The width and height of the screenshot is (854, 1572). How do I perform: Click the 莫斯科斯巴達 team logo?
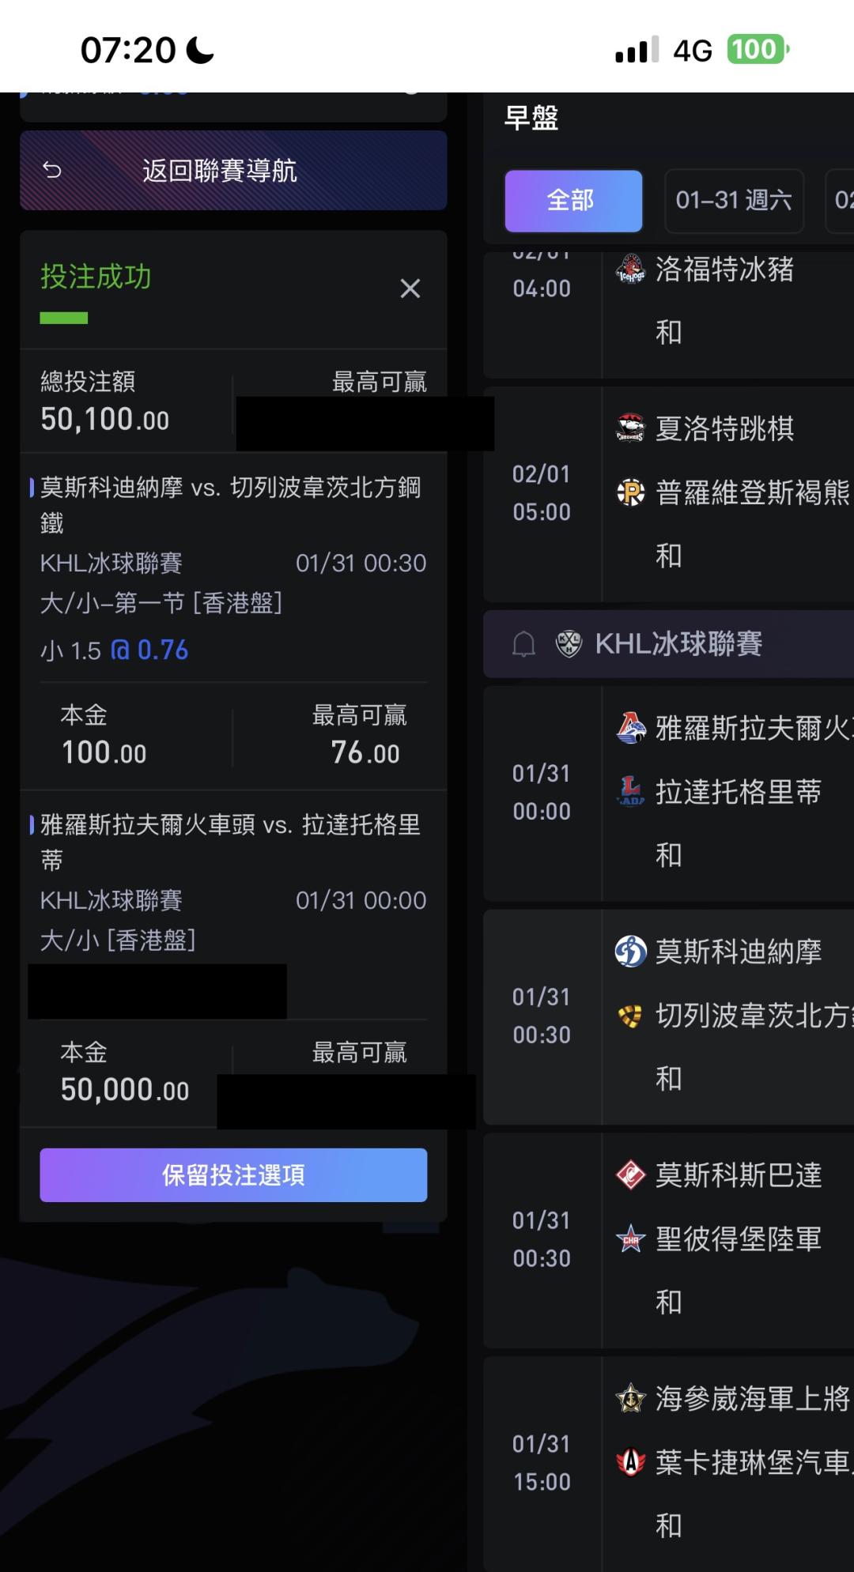point(630,1174)
